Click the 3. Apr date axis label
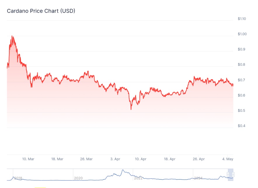 115,159
